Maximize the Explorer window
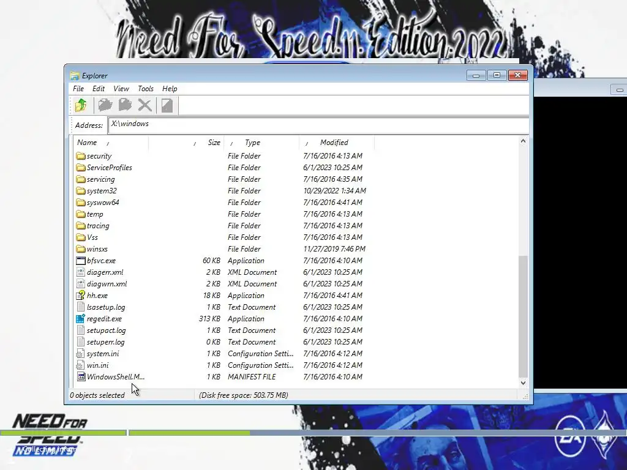Viewport: 627px width, 470px height. point(497,75)
